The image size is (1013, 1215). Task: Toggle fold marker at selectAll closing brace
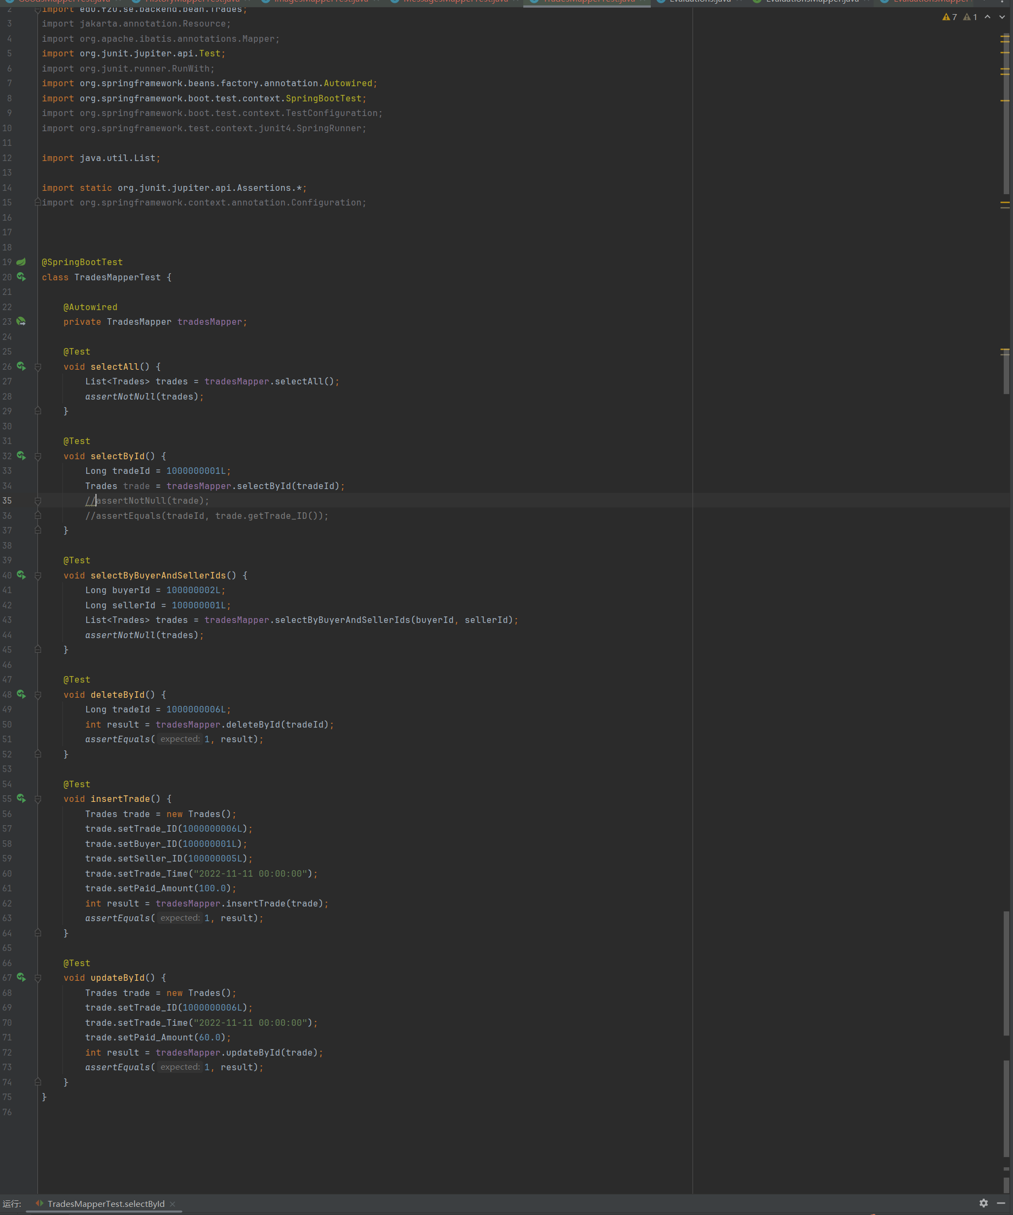[x=37, y=411]
